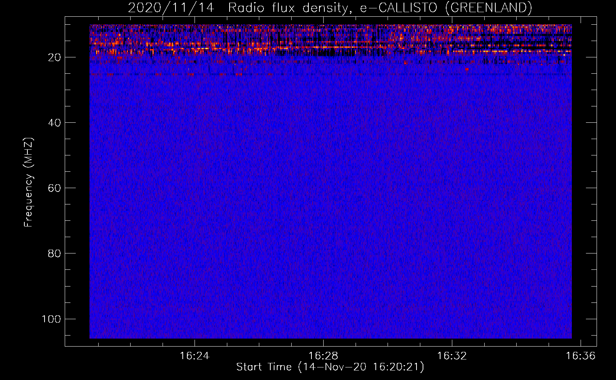Click the spectrogram at 16:24 and 40 MHz

[195, 122]
